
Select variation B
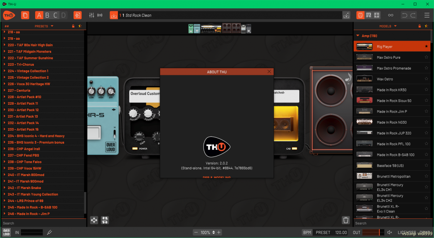click(47, 15)
